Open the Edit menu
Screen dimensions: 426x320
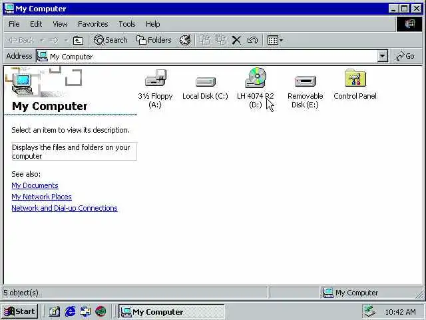[x=36, y=24]
